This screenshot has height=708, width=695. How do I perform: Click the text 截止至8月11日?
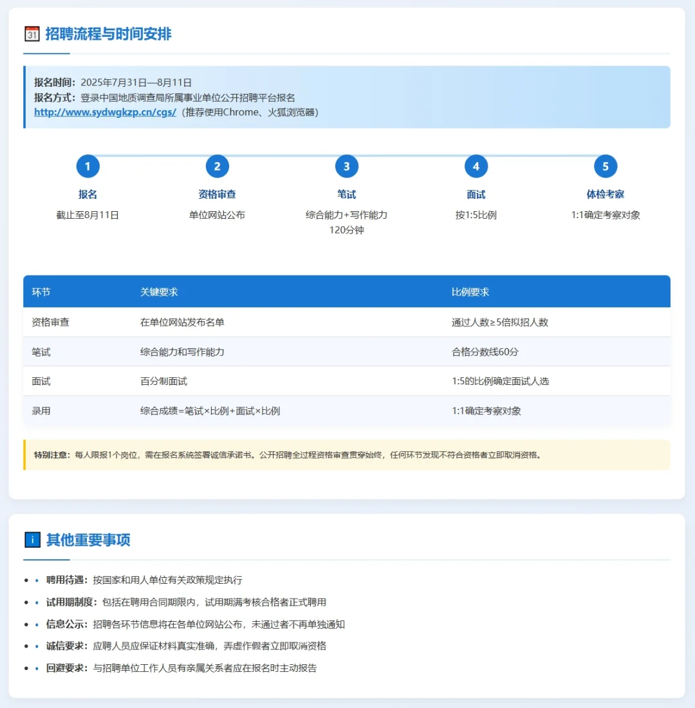click(88, 215)
